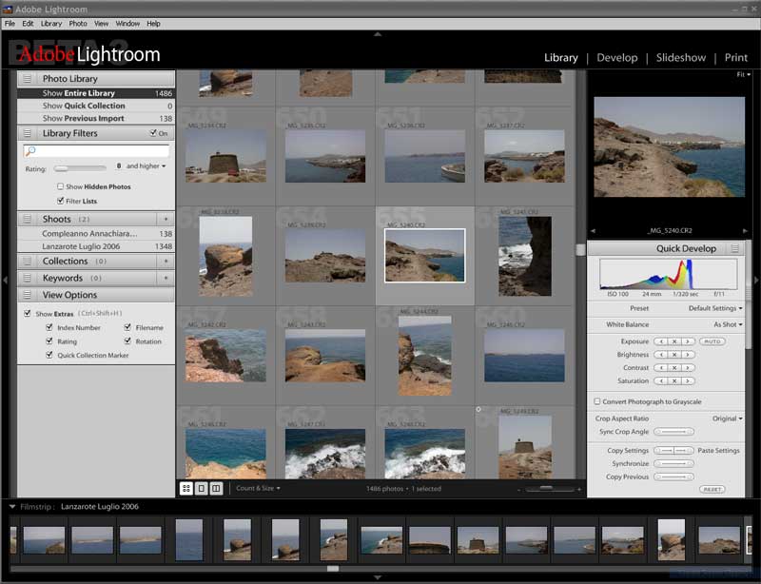Click the Synchronize button

click(674, 463)
